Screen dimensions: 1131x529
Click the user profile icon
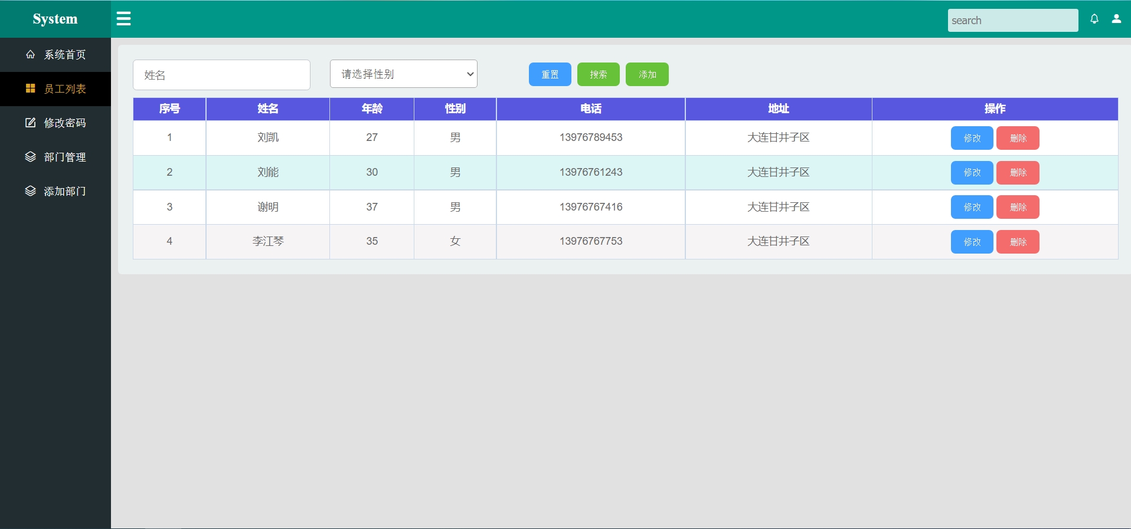[1116, 19]
